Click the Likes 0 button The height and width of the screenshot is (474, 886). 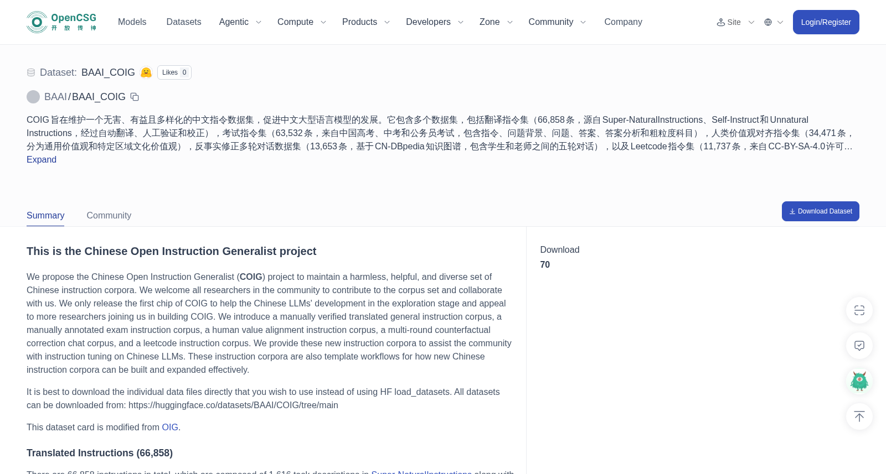pyautogui.click(x=174, y=72)
